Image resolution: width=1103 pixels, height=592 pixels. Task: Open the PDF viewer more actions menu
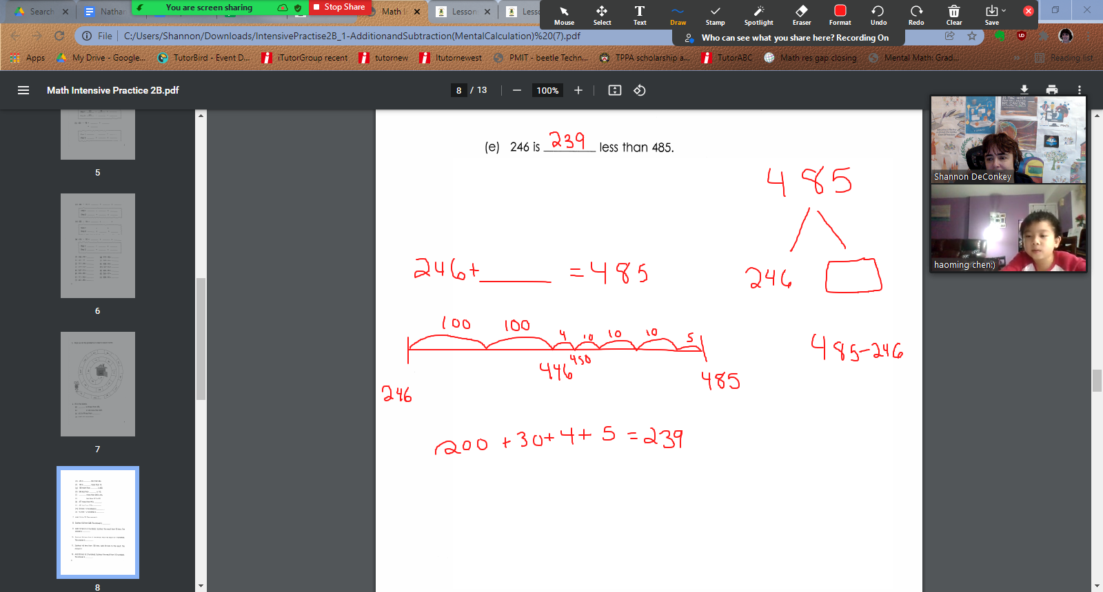coord(1080,89)
